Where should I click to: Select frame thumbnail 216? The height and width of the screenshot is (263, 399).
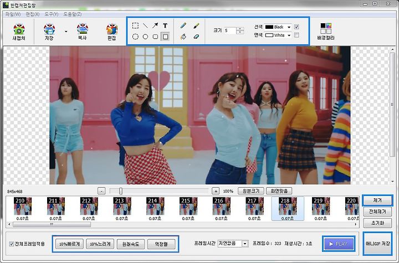click(221, 209)
